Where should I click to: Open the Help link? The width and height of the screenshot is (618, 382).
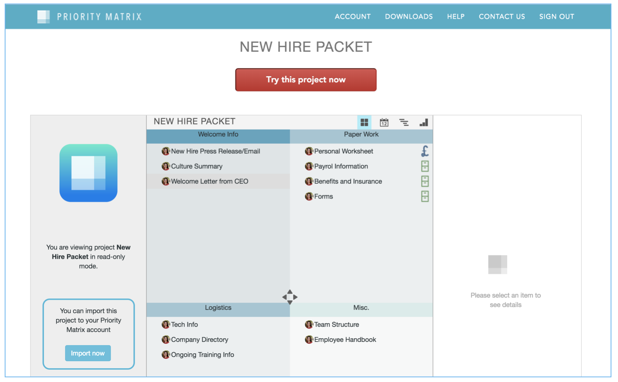455,17
